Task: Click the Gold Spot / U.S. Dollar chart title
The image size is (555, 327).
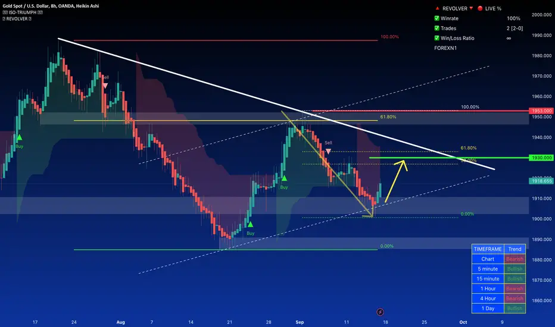Action: [x=51, y=6]
